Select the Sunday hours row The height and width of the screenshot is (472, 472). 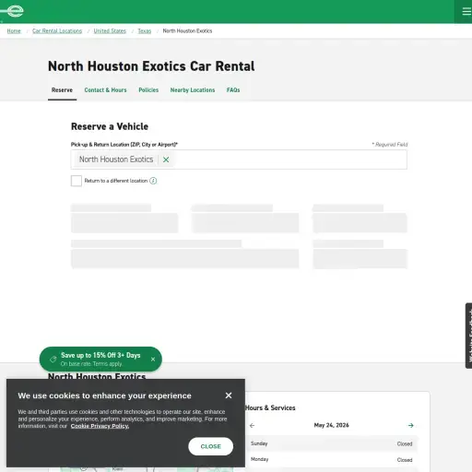[x=331, y=443]
